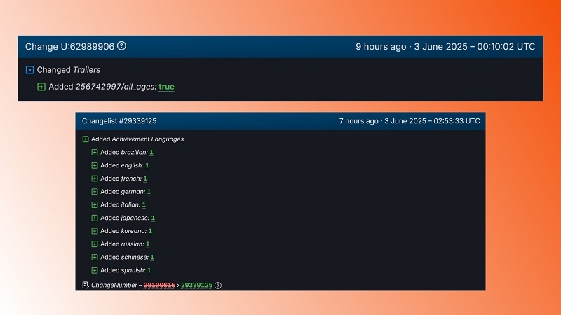Click plus icon beside Added german
This screenshot has width=561, height=315.
pyautogui.click(x=95, y=192)
